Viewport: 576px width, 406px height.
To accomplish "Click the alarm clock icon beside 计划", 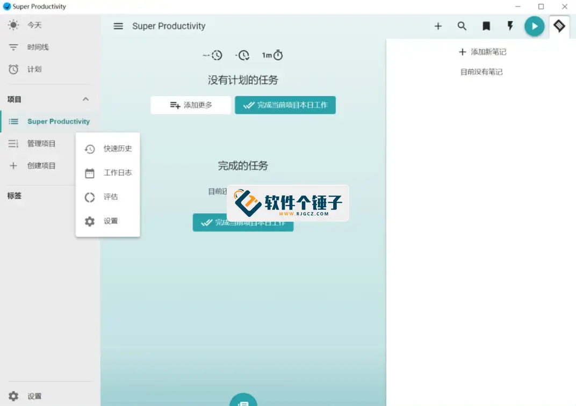I will coord(13,69).
